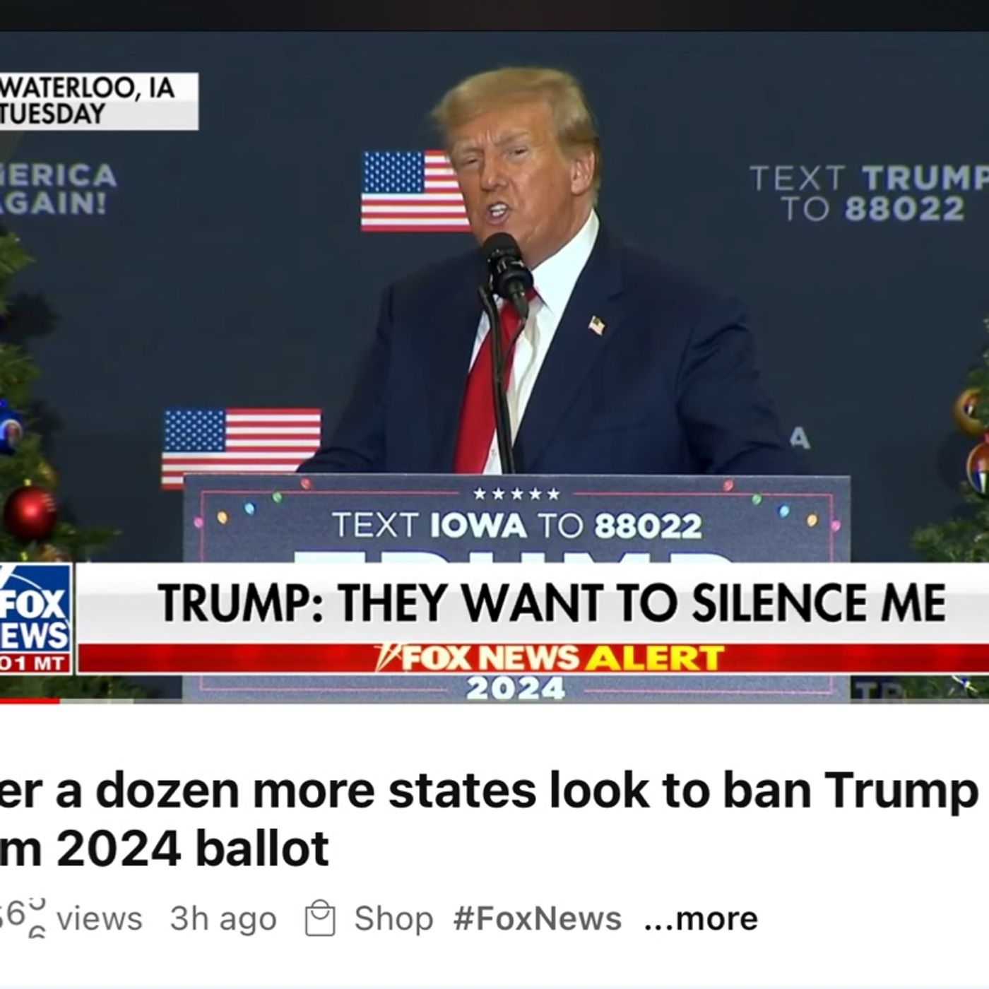Seek on the gray buffered progress segment

click(x=97, y=701)
